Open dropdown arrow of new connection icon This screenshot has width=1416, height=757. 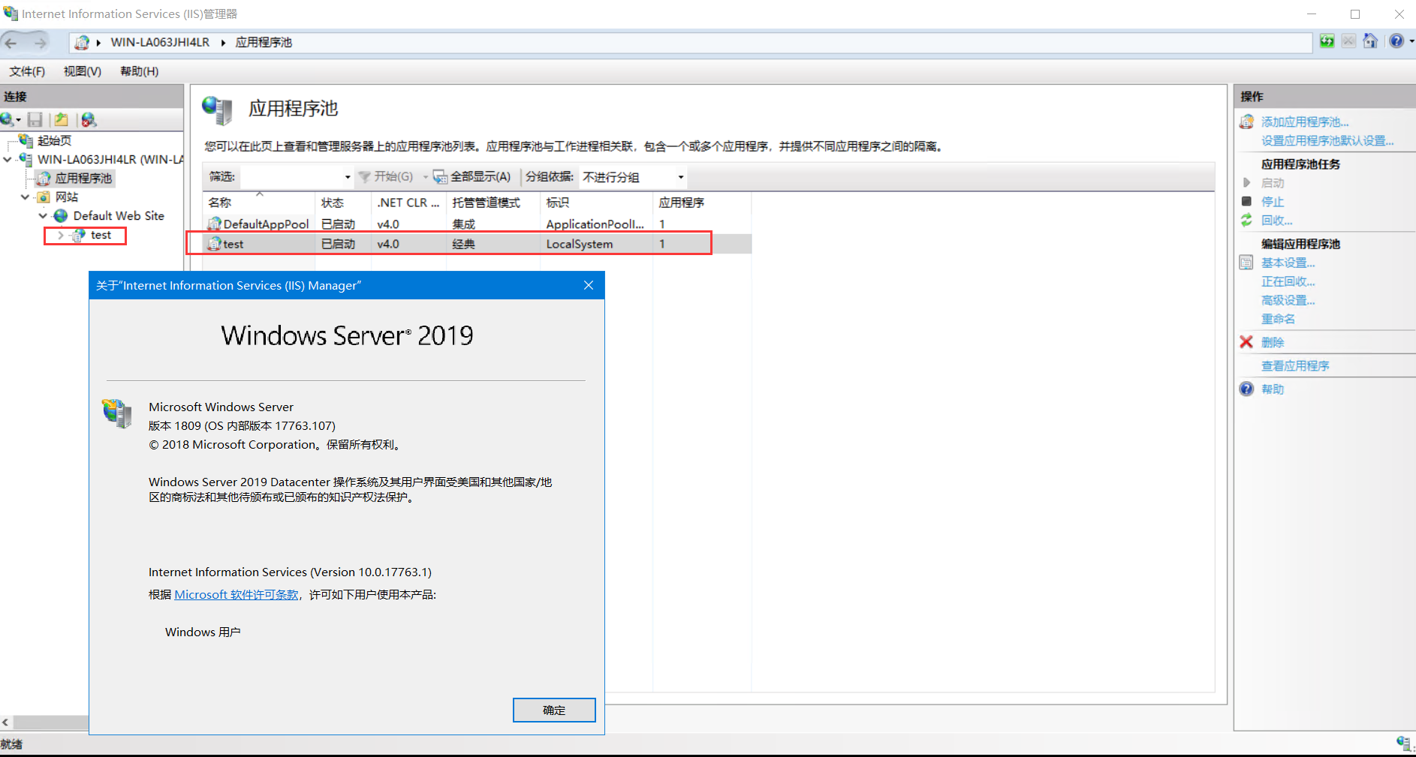[18, 120]
